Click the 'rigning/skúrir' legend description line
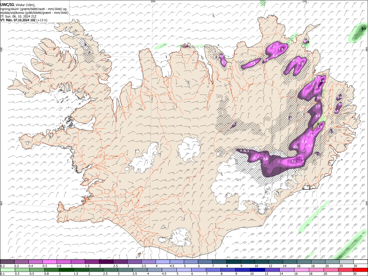Image resolution: width=368 pixels, height=276 pixels. (33, 9)
